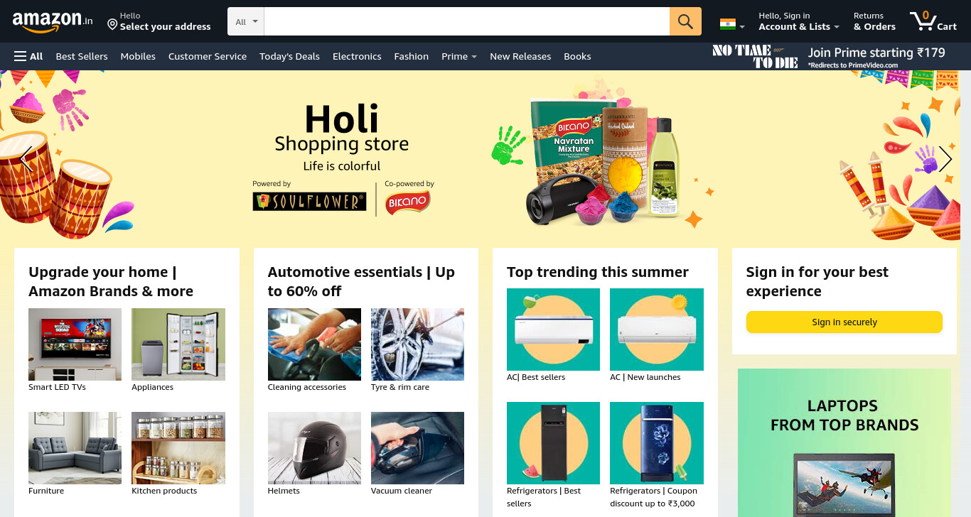Image resolution: width=971 pixels, height=517 pixels.
Task: Click the India flag language selector
Action: 732,24
